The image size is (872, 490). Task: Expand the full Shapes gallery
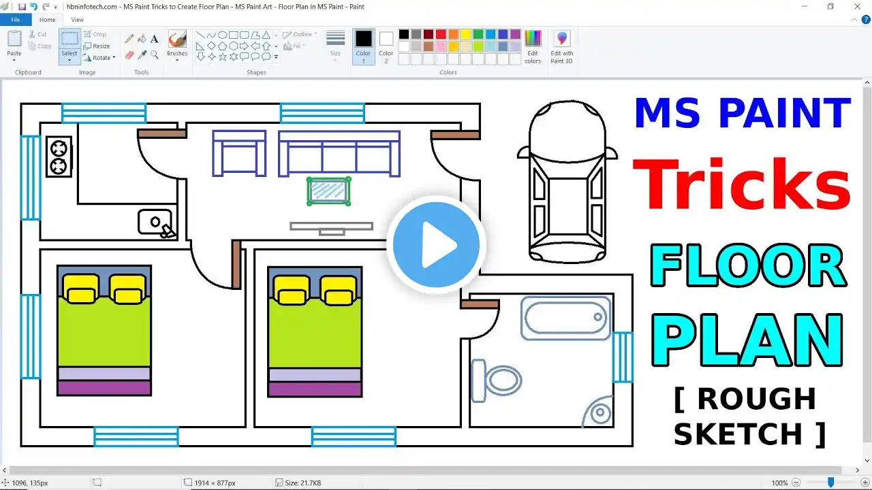point(276,57)
